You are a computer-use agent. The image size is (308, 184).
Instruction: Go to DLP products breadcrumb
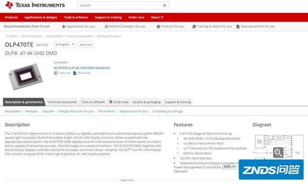(54, 36)
